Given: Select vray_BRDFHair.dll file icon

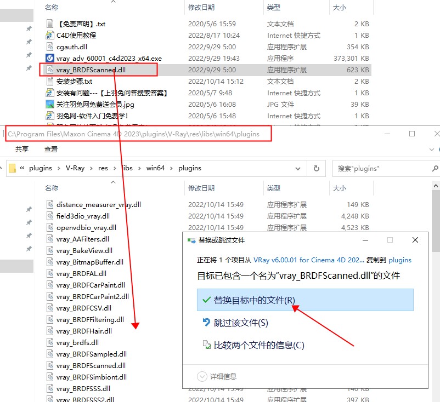Looking at the screenshot, I should pos(50,331).
